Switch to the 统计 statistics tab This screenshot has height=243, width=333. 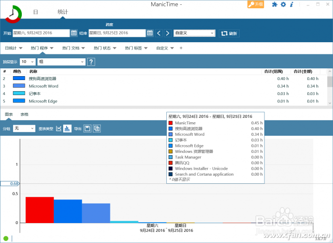coord(63,12)
